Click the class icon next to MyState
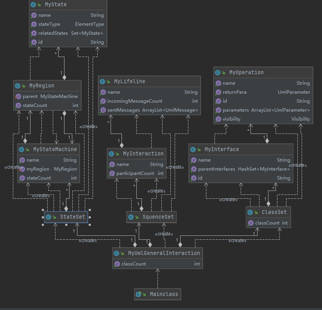Screen dimensions: 322x310 click(33, 5)
